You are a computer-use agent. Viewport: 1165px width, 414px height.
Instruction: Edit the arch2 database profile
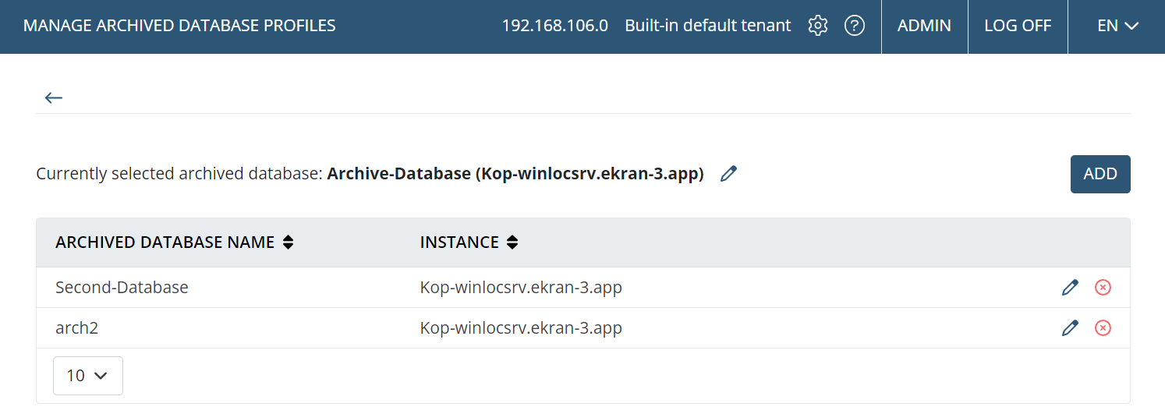[x=1070, y=328]
